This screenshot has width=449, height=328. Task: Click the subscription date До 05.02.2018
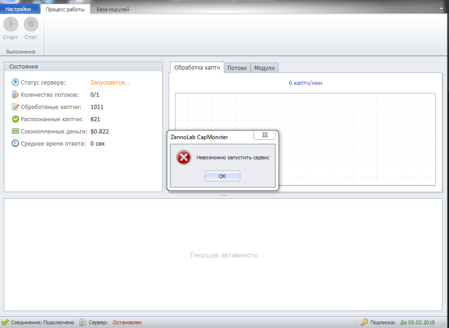pos(417,322)
